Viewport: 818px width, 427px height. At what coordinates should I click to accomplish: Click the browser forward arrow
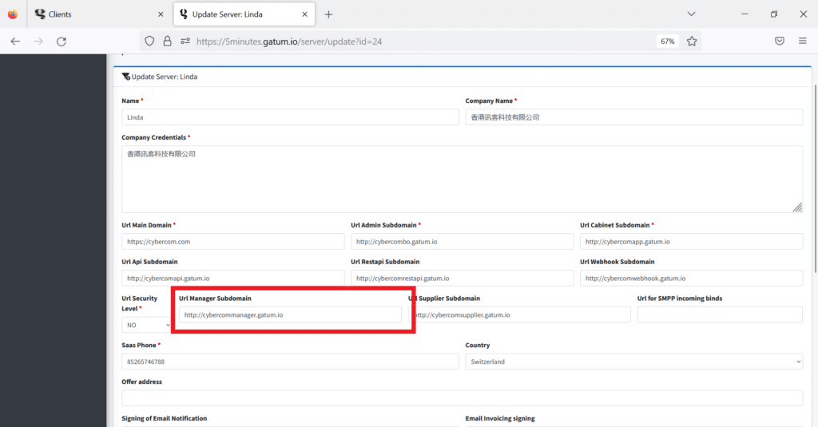point(38,42)
